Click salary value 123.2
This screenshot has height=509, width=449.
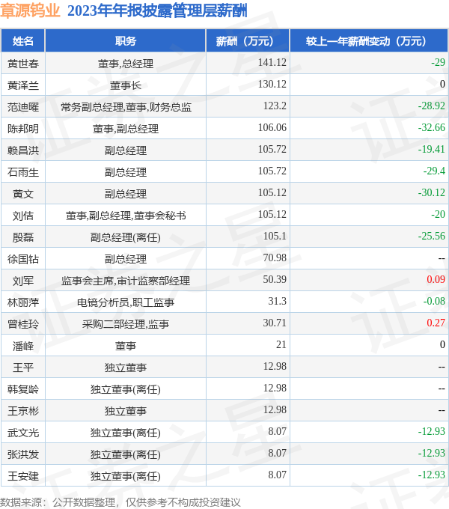275,106
